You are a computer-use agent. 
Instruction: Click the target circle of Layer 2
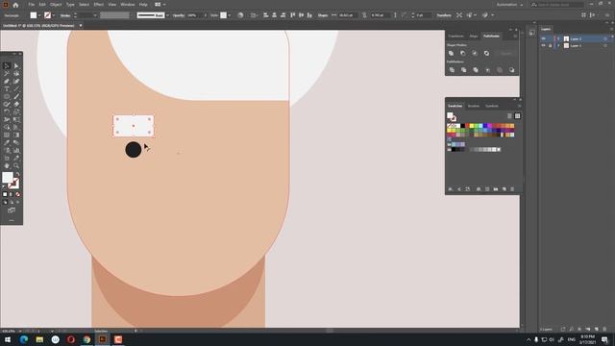(x=605, y=38)
